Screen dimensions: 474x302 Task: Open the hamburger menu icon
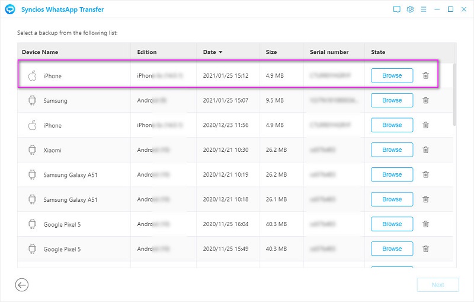coord(424,9)
